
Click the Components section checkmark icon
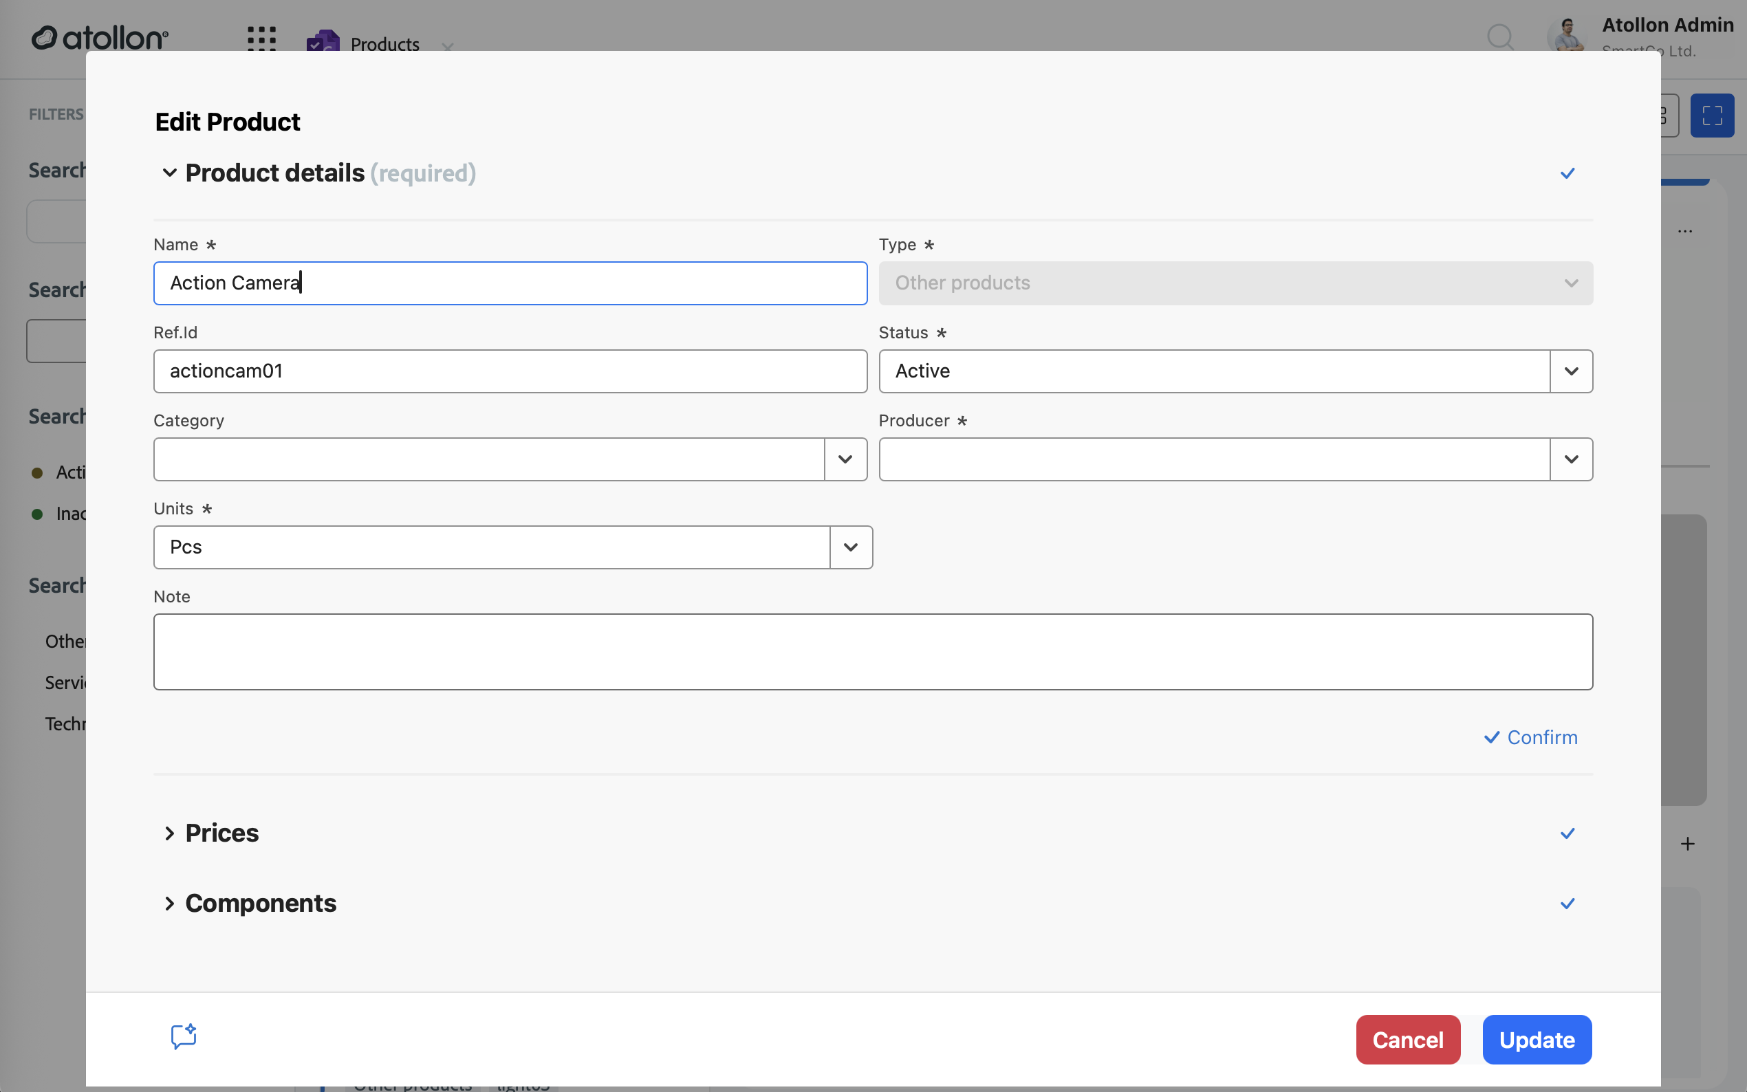(1567, 904)
